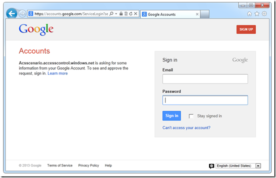276x178 pixels.
Task: Open the address bar autocomplete dropdown arrow
Action: click(116, 14)
